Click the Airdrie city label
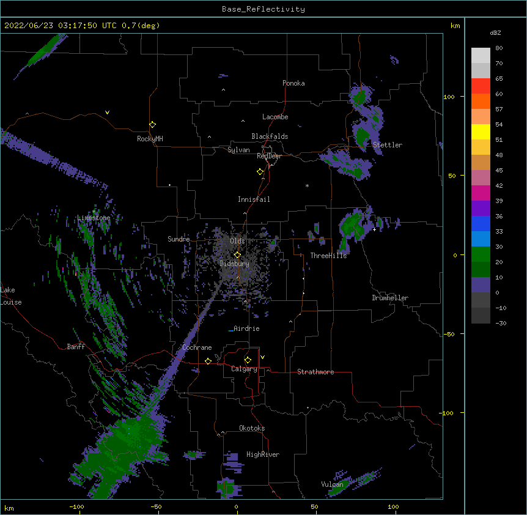The image size is (527, 515). [246, 328]
